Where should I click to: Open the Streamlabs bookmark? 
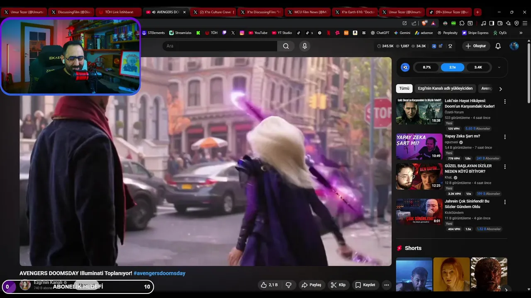tap(180, 33)
